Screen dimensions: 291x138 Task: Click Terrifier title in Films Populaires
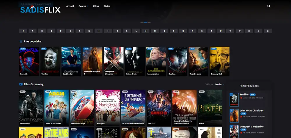point(244,95)
